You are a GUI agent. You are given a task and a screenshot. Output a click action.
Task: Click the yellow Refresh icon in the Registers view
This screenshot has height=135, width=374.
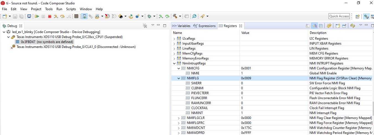coord(352,26)
